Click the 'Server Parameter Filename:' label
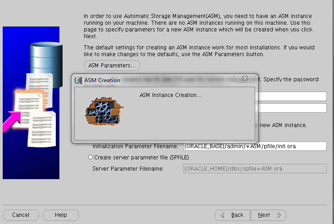This screenshot has height=224, width=334. point(128,169)
